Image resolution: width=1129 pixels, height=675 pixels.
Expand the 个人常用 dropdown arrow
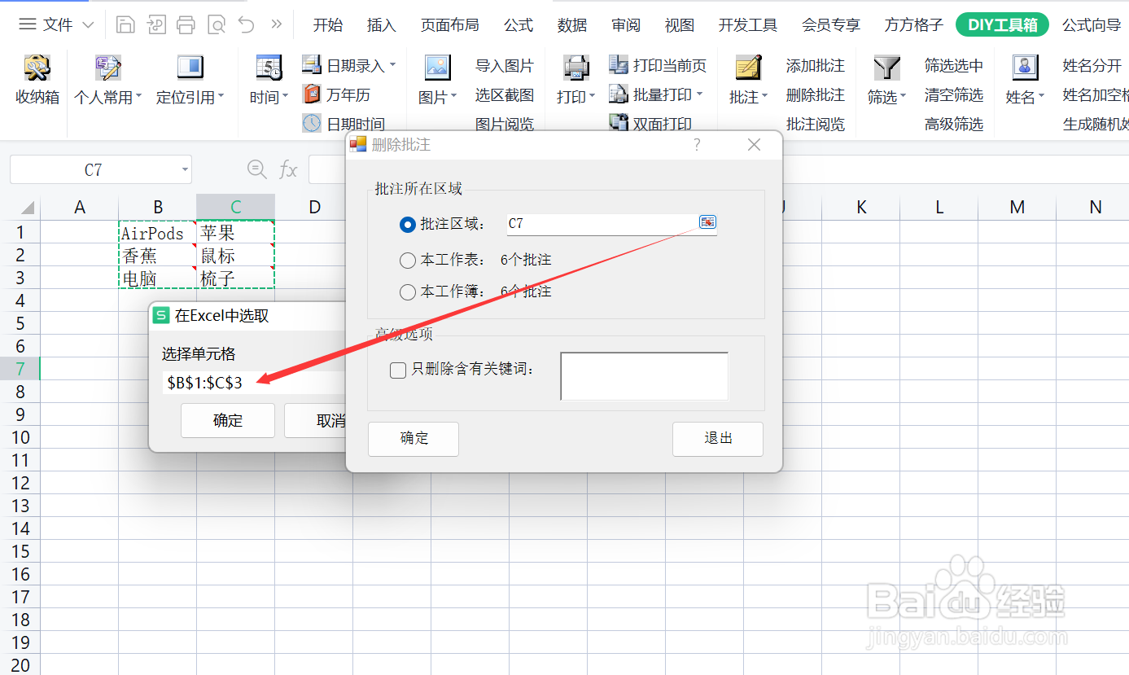138,97
